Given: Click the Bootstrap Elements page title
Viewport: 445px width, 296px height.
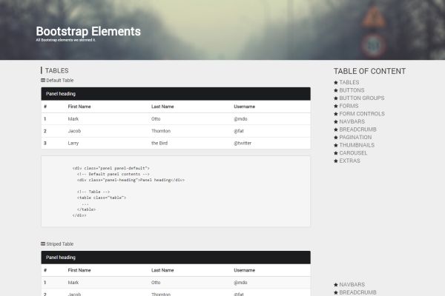Looking at the screenshot, I should pyautogui.click(x=88, y=31).
